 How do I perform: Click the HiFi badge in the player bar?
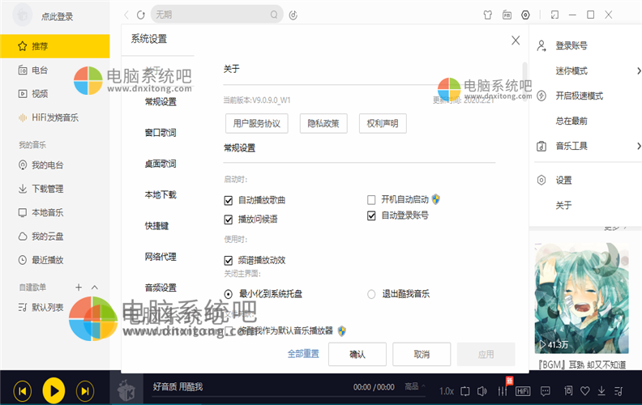pyautogui.click(x=523, y=391)
